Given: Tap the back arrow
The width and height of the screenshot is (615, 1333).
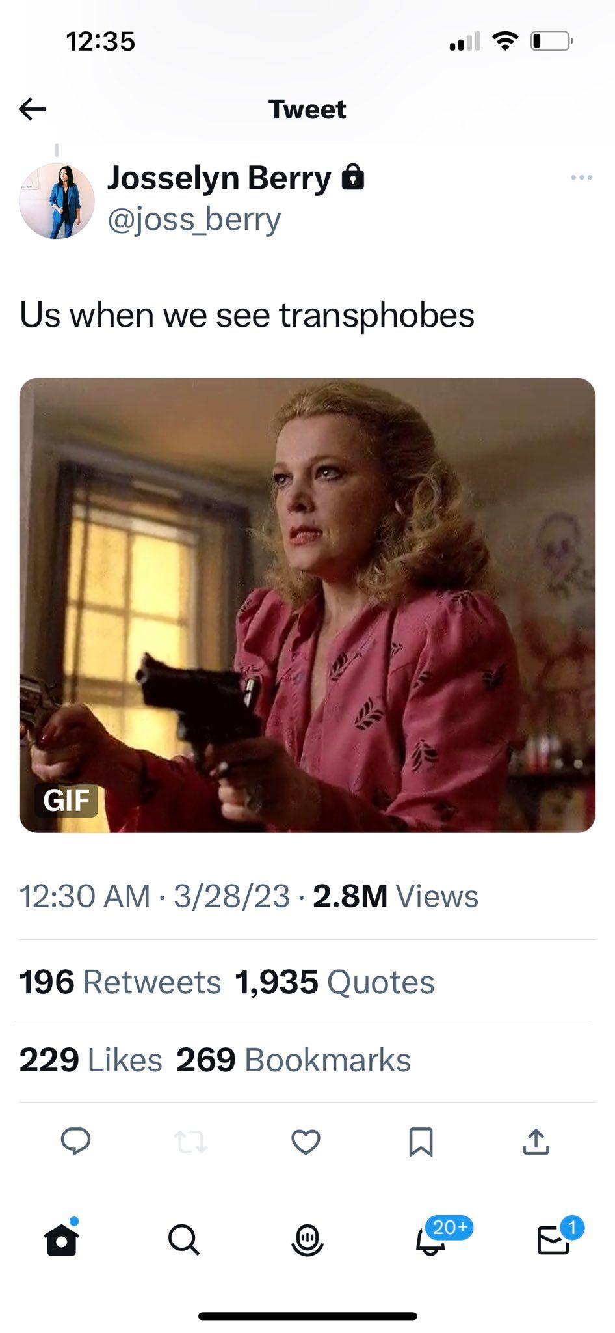Looking at the screenshot, I should tap(33, 109).
